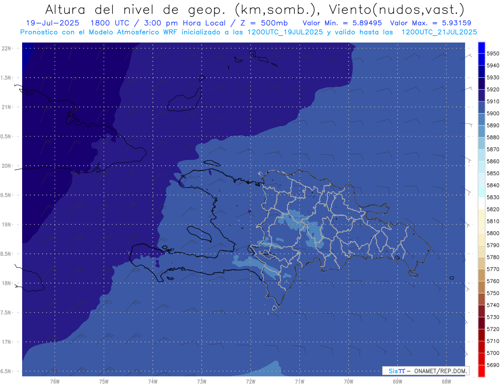
Task: Pick the legend value '5740'
Action: [493, 305]
